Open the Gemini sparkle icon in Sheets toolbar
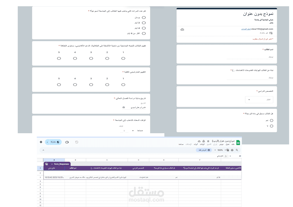293x207 pixels. tap(41, 142)
